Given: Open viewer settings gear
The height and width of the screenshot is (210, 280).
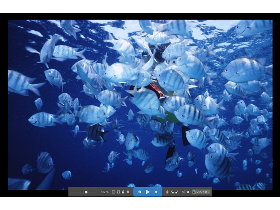Looking at the screenshot, I should [188, 192].
